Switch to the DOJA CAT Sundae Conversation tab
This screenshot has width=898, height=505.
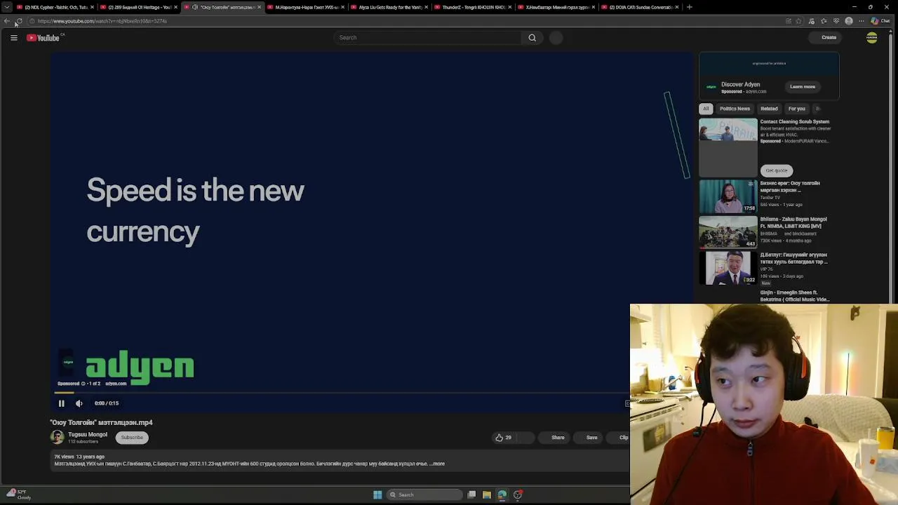coord(641,7)
